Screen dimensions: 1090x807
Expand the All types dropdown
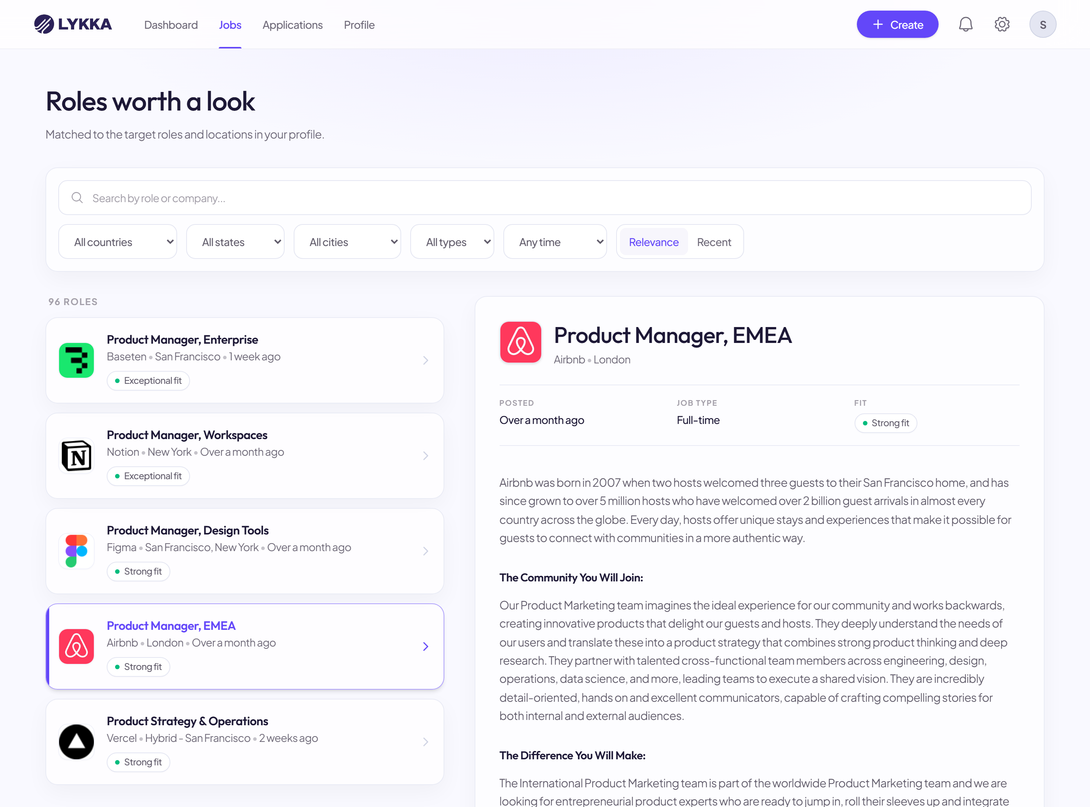click(x=452, y=242)
